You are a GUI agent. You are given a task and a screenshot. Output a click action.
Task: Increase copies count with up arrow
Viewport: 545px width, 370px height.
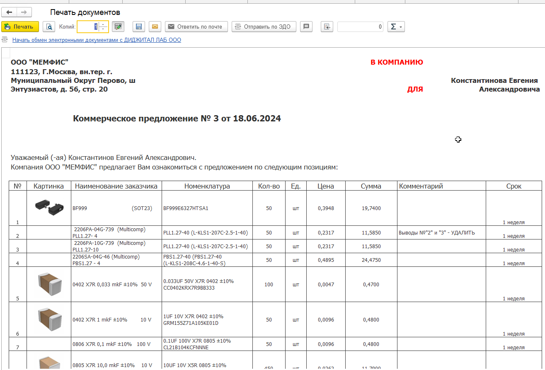[x=104, y=24]
